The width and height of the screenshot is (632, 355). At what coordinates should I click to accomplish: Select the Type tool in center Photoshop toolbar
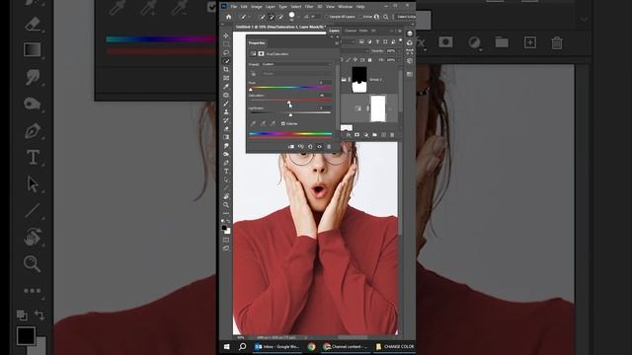226,171
